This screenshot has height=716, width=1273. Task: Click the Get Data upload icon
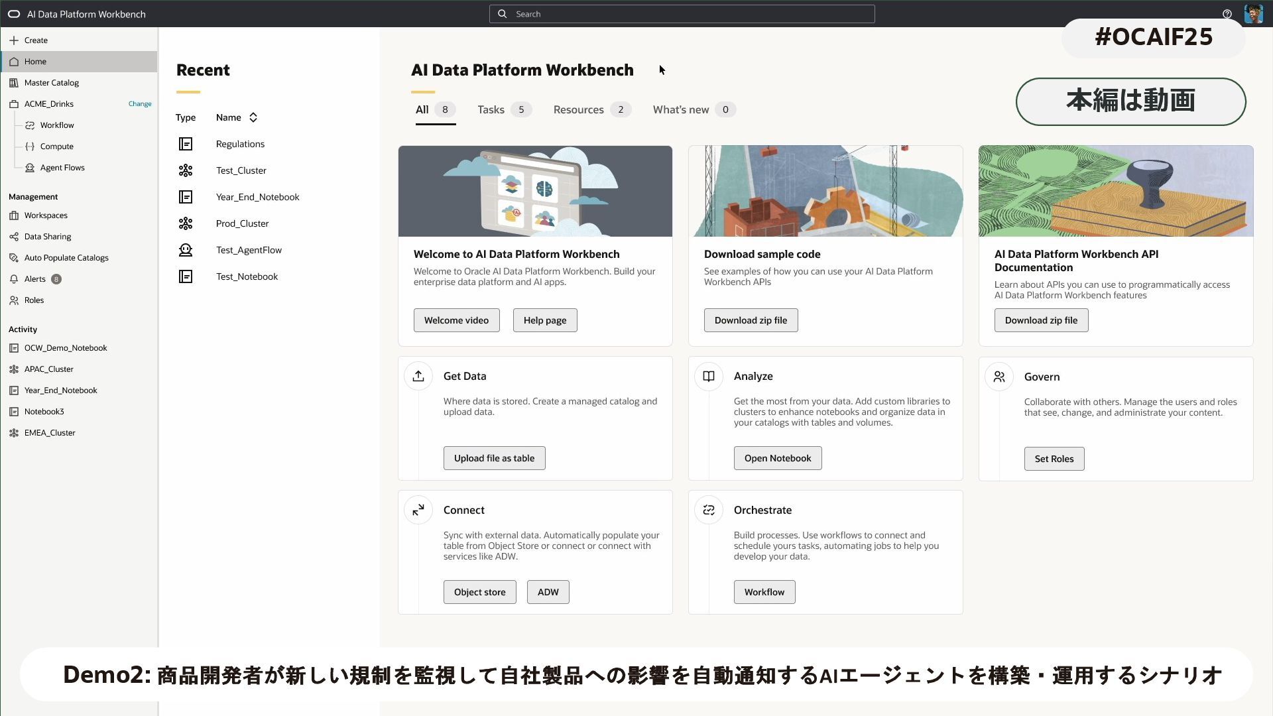pyautogui.click(x=418, y=377)
